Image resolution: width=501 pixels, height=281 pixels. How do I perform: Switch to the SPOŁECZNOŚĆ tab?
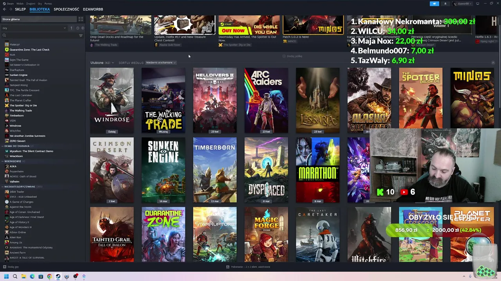tap(66, 9)
